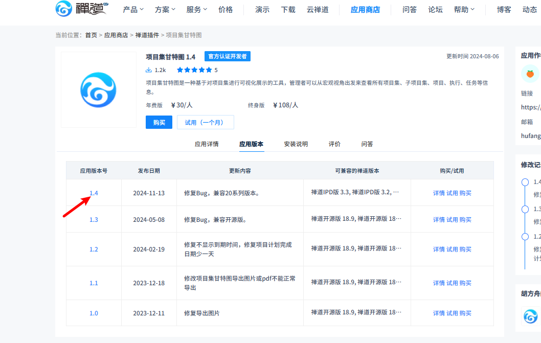Switch to the 问答 tab below app info
This screenshot has height=343, width=541.
367,144
